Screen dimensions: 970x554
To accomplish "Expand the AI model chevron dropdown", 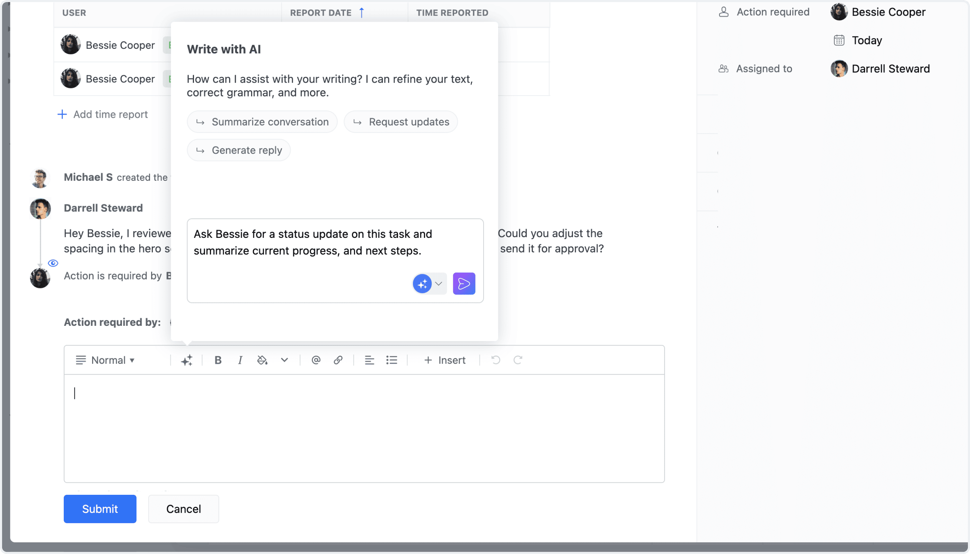I will [x=439, y=284].
